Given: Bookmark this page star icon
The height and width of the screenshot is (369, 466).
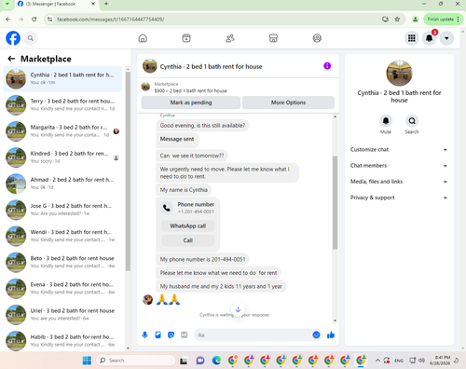Looking at the screenshot, I should pos(397,20).
